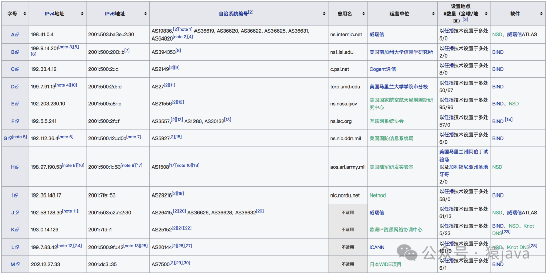Sort table by 软件 column arrows
This screenshot has height=275, width=547.
click(542, 14)
